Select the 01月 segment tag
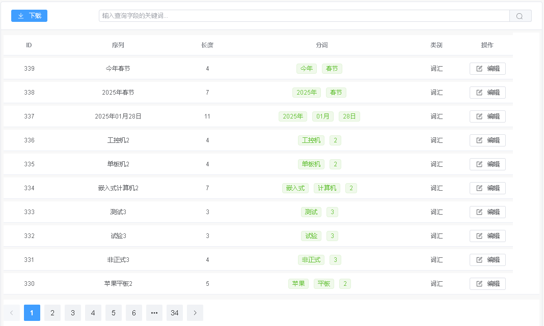Viewport: 544px width, 326px height. click(x=323, y=116)
